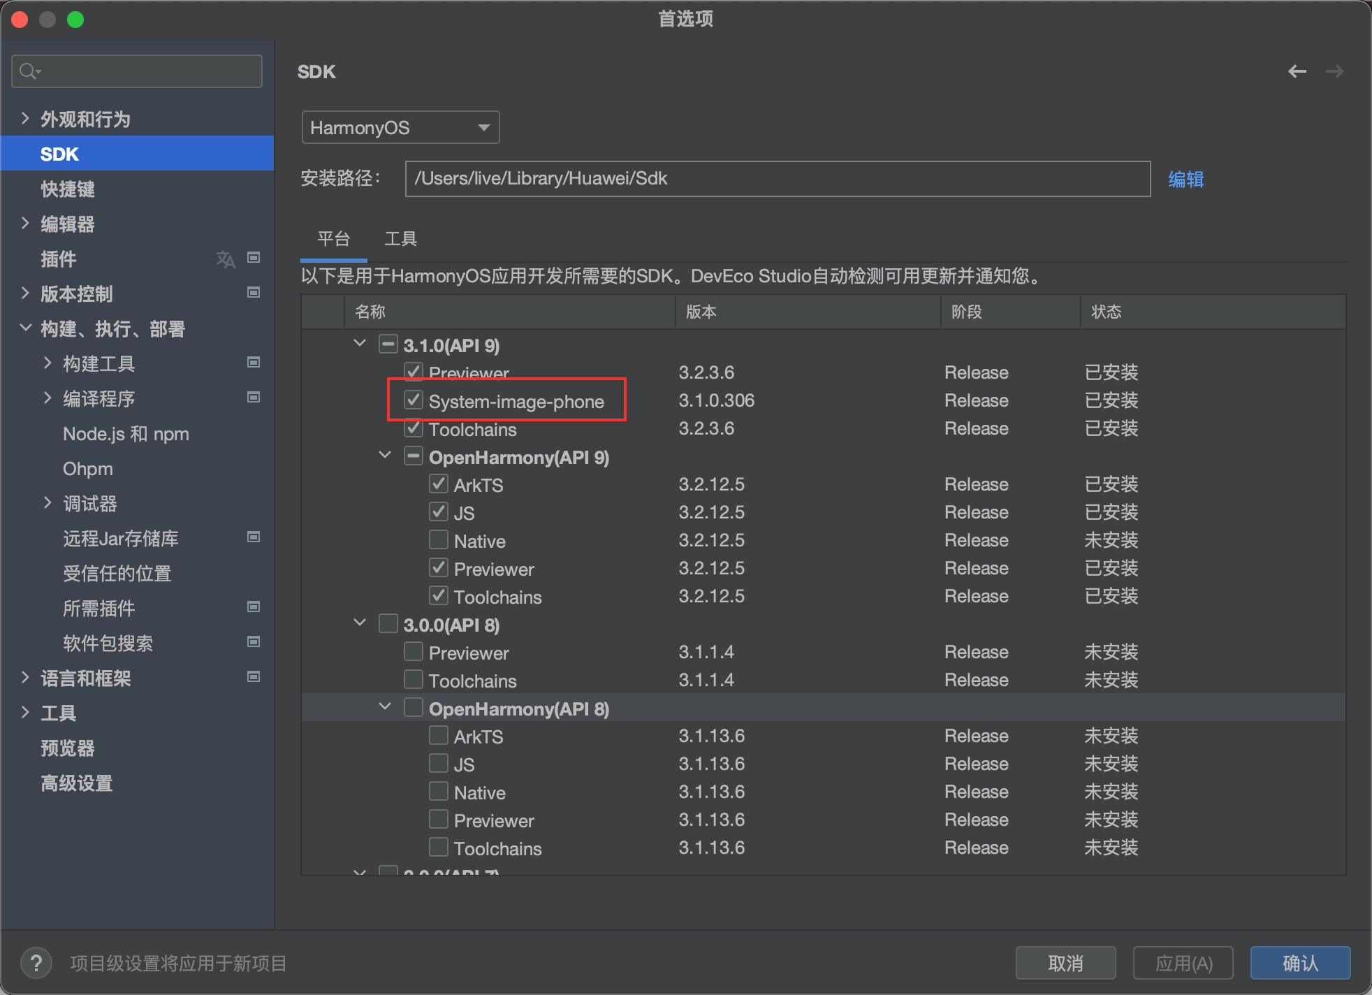1372x995 pixels.
Task: Collapse the 3.1.0(API 9) tree node
Action: coord(360,343)
